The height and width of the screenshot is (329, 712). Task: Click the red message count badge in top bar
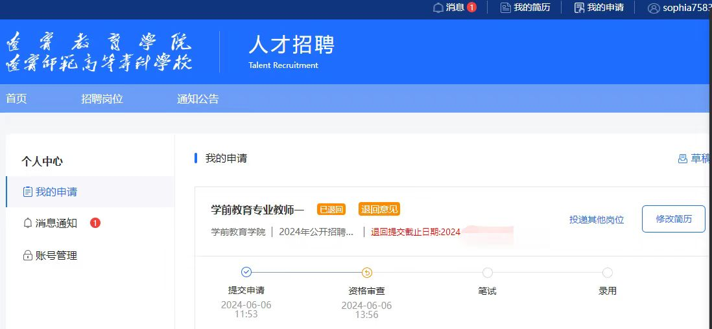click(x=471, y=8)
